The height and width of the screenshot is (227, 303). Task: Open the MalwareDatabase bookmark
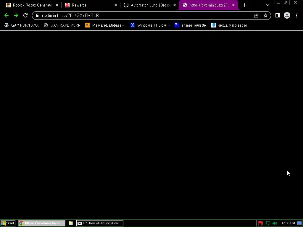105,25
